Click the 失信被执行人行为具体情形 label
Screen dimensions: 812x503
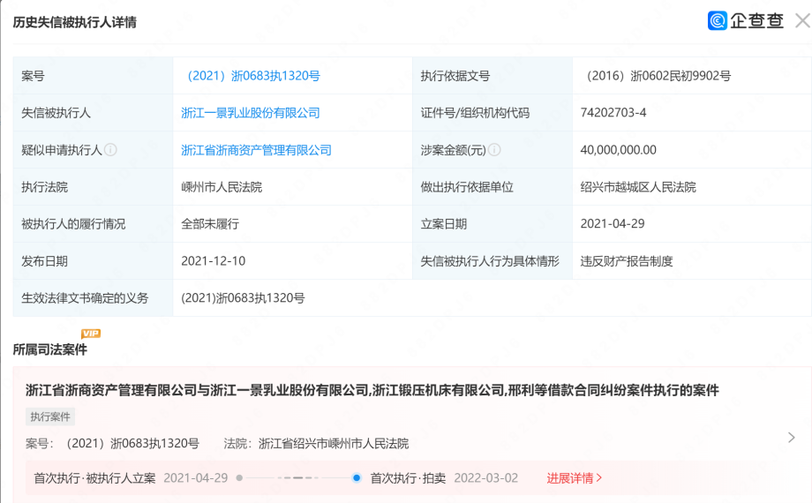click(x=490, y=261)
